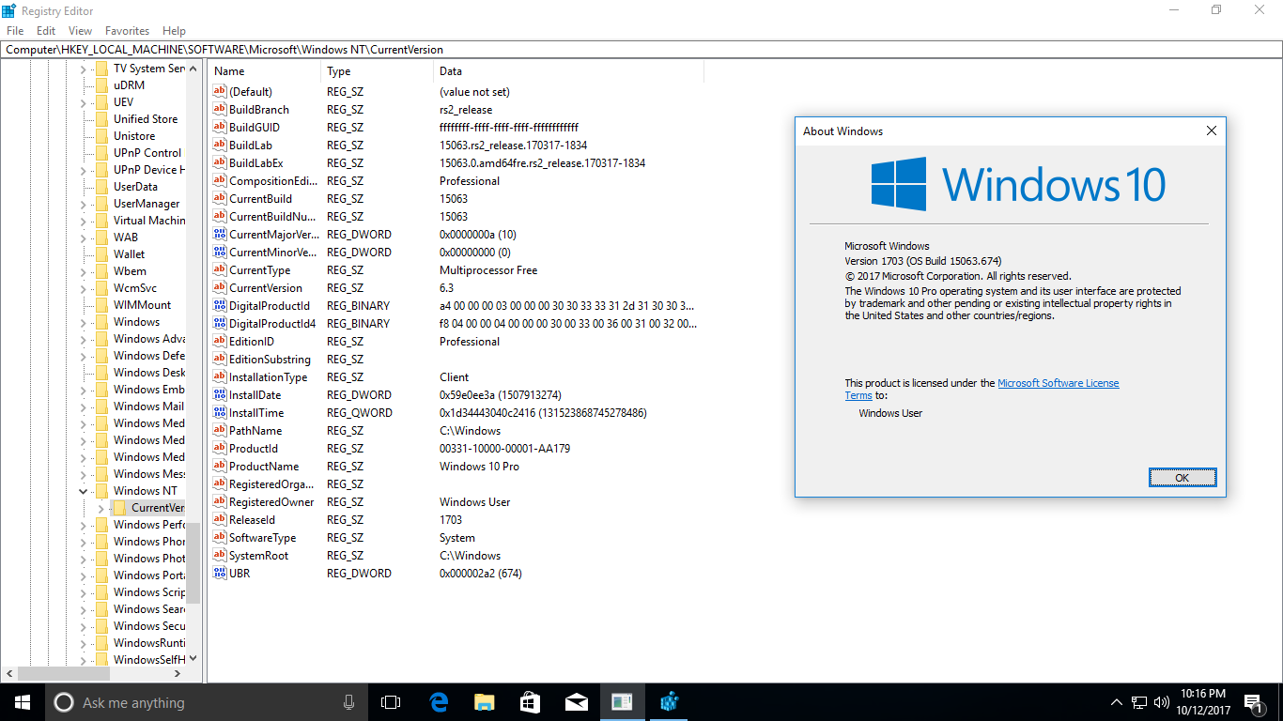Screen dimensions: 1283x721
Task: Open the Favorites menu
Action: 127,31
